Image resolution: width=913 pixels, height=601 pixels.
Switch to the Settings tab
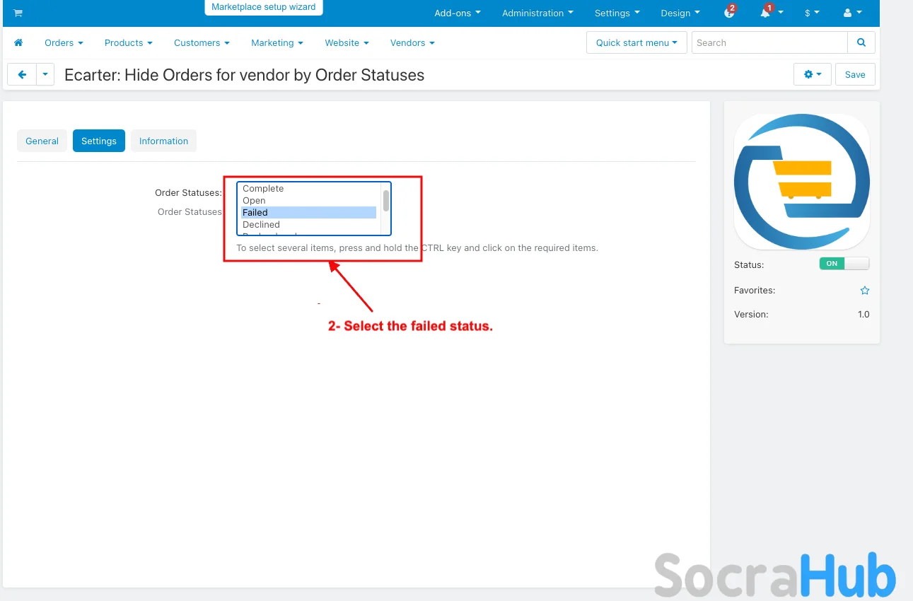[99, 141]
